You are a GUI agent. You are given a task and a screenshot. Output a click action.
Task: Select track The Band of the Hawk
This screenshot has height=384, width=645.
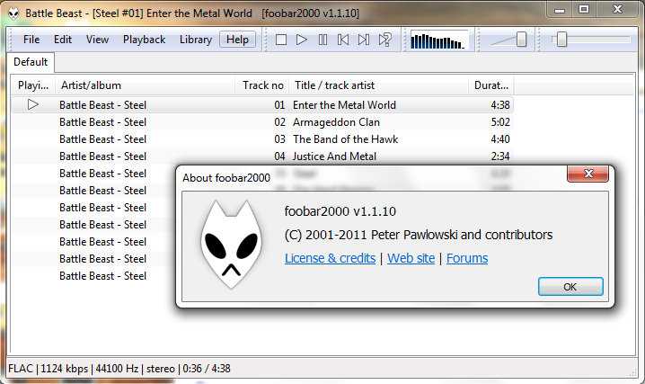pyautogui.click(x=346, y=139)
